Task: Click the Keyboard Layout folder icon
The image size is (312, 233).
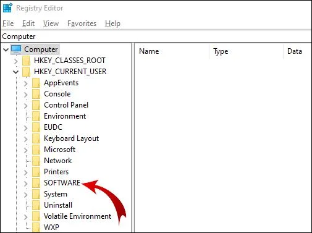Action: point(36,138)
